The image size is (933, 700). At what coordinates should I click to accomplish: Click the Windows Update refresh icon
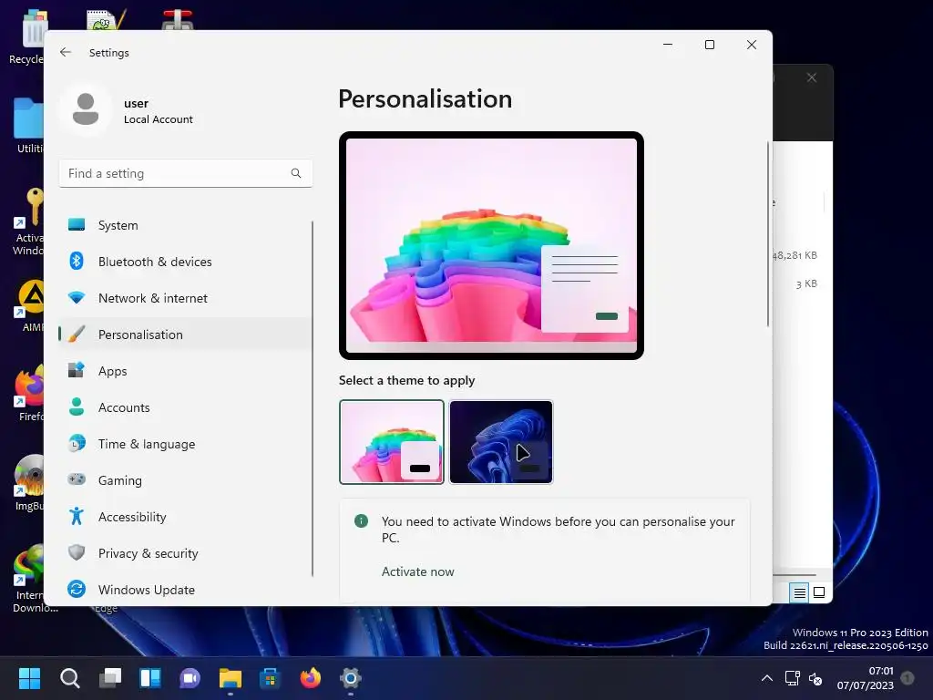tap(77, 589)
